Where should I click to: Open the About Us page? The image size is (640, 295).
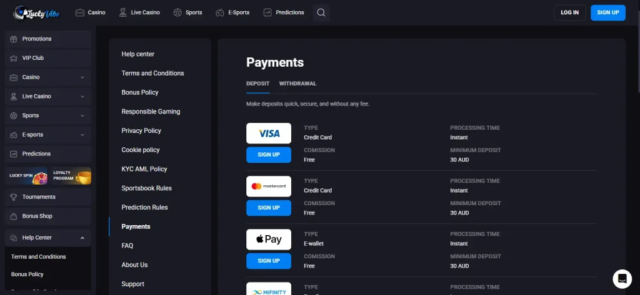tap(135, 265)
